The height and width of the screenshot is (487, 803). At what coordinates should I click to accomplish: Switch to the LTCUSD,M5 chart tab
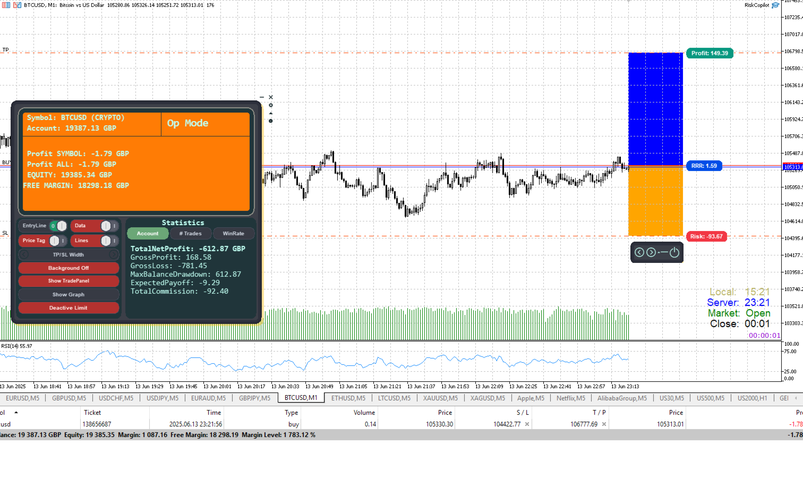point(394,398)
